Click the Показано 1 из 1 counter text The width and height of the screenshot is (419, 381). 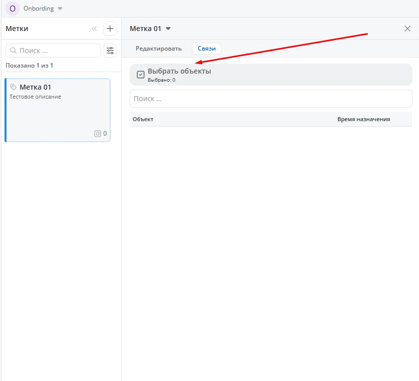click(x=30, y=66)
